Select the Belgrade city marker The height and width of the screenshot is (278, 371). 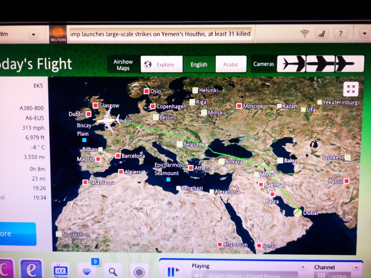point(180,144)
